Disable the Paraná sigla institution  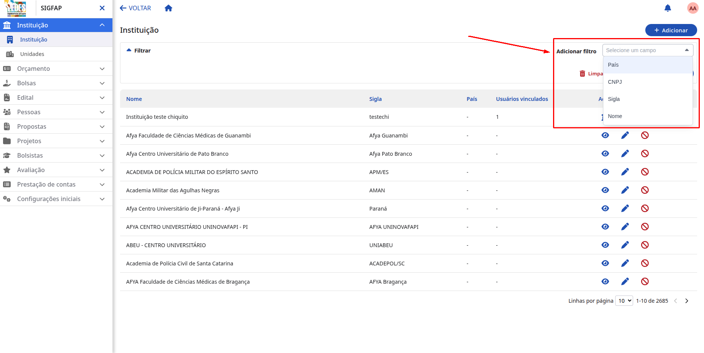pyautogui.click(x=645, y=208)
